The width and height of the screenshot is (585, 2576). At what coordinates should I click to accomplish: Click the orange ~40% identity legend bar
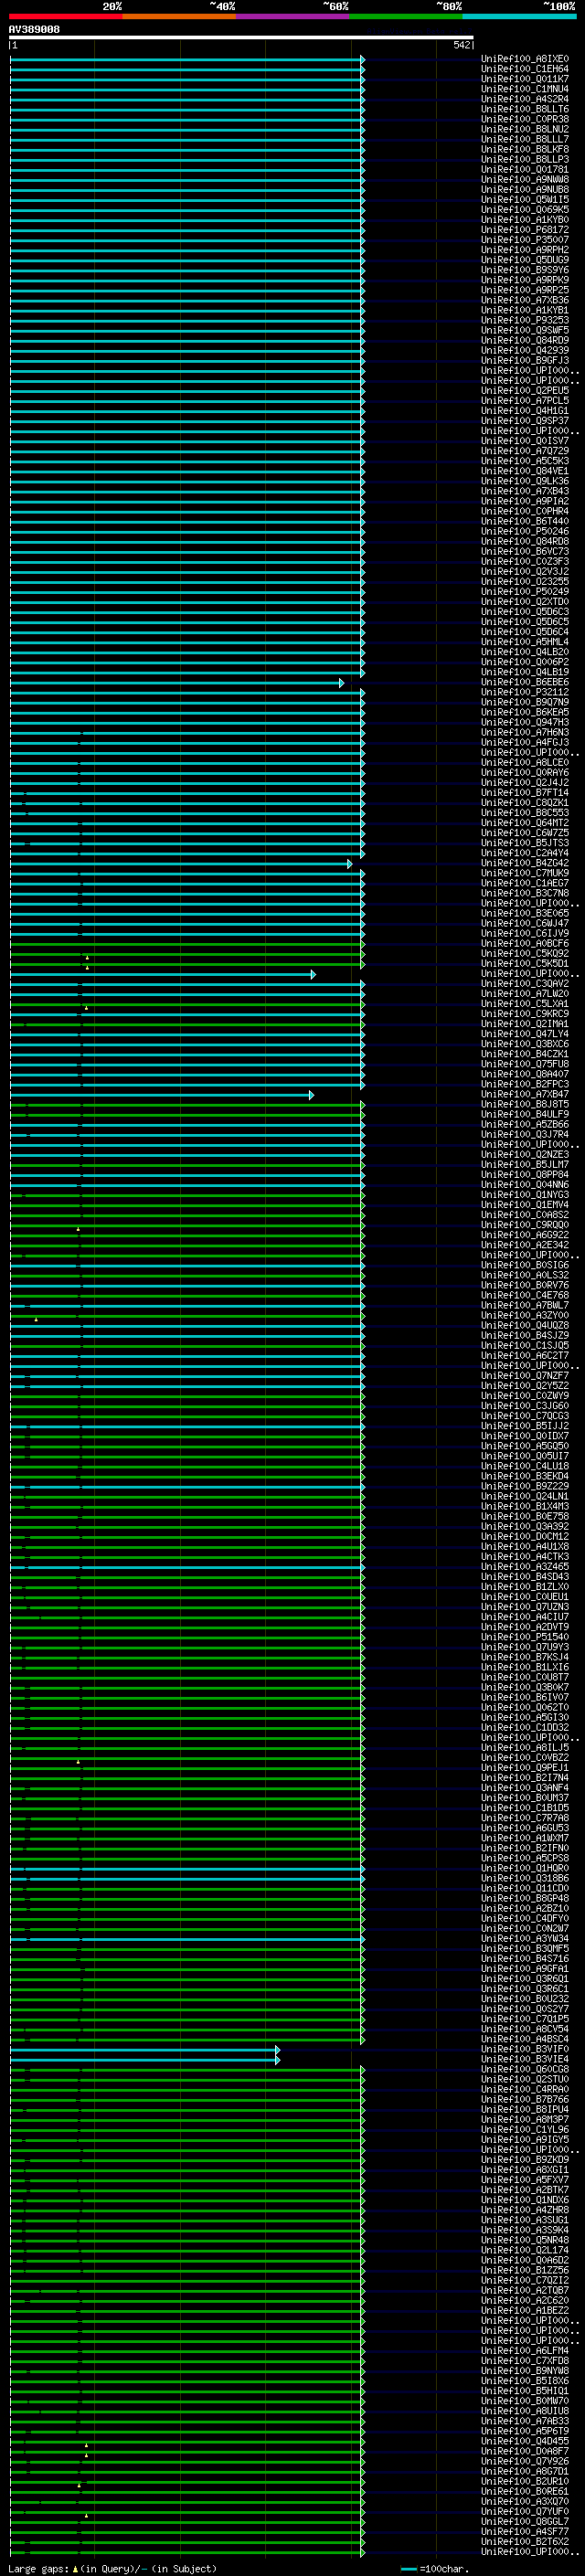[180, 16]
